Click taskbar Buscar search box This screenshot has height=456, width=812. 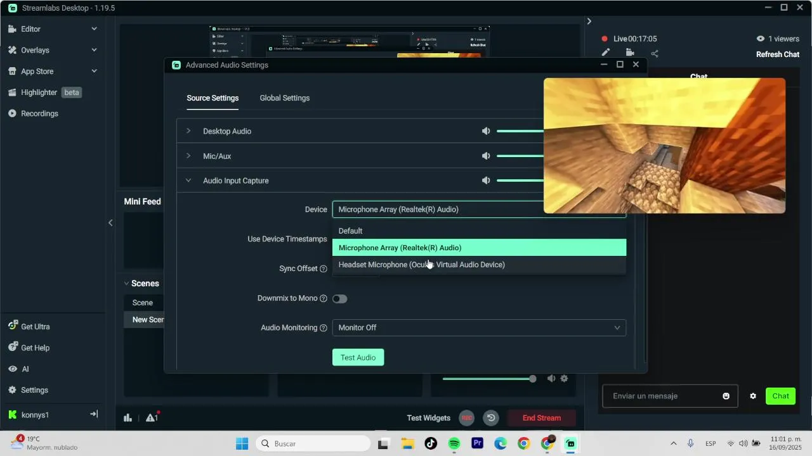[313, 443]
